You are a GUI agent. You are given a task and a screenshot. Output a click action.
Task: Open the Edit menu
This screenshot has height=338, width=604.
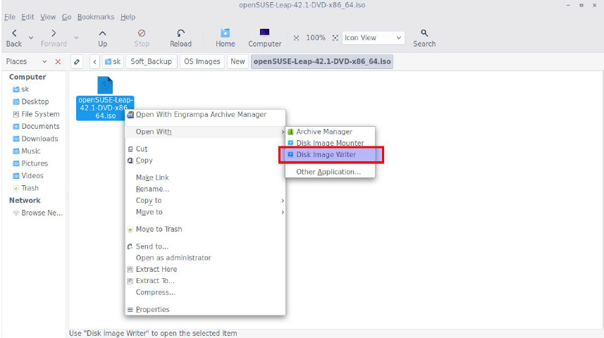[x=27, y=17]
